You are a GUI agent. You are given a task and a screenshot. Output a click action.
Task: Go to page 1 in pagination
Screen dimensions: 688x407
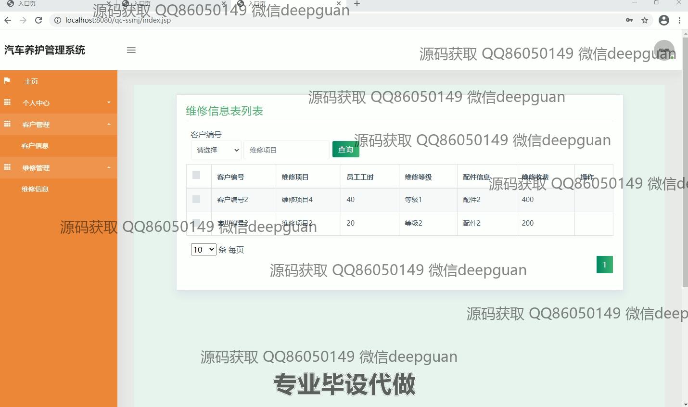click(604, 265)
